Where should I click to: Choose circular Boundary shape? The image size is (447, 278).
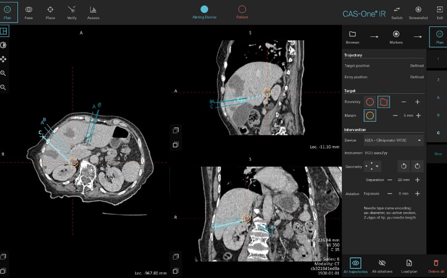pos(370,102)
